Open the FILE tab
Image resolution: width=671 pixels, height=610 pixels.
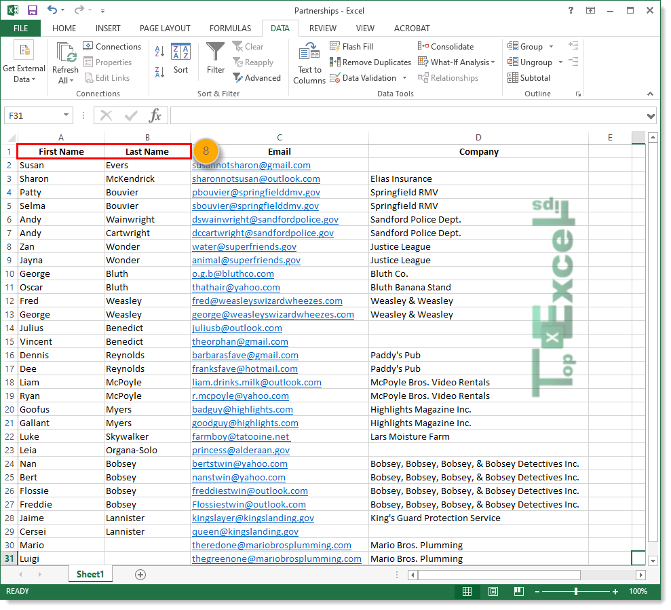[20, 28]
